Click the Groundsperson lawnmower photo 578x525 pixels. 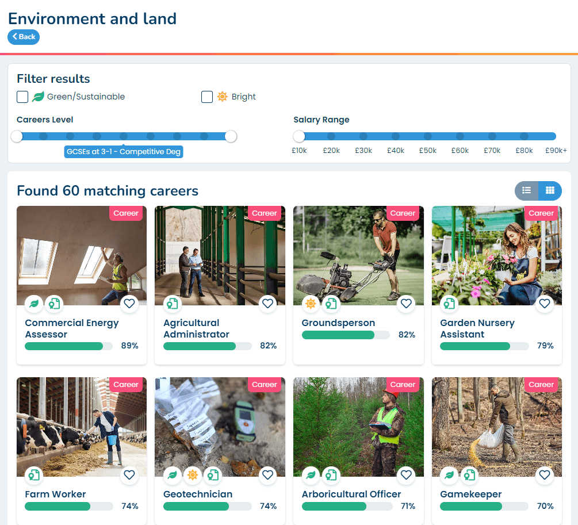pyautogui.click(x=358, y=255)
